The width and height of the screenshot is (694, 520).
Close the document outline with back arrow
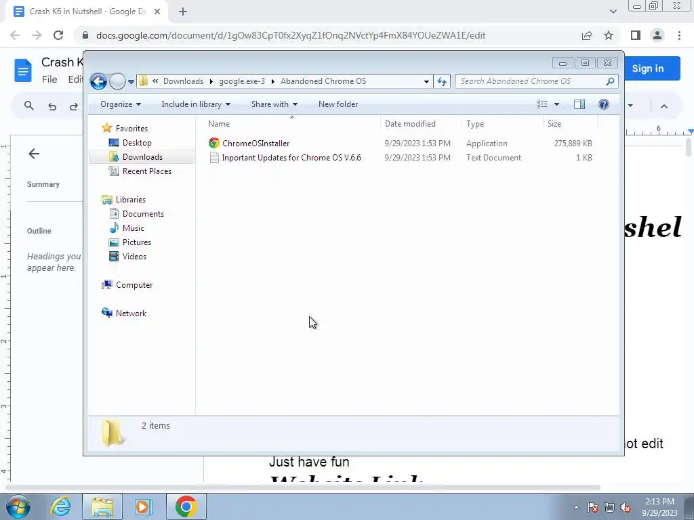click(x=34, y=154)
